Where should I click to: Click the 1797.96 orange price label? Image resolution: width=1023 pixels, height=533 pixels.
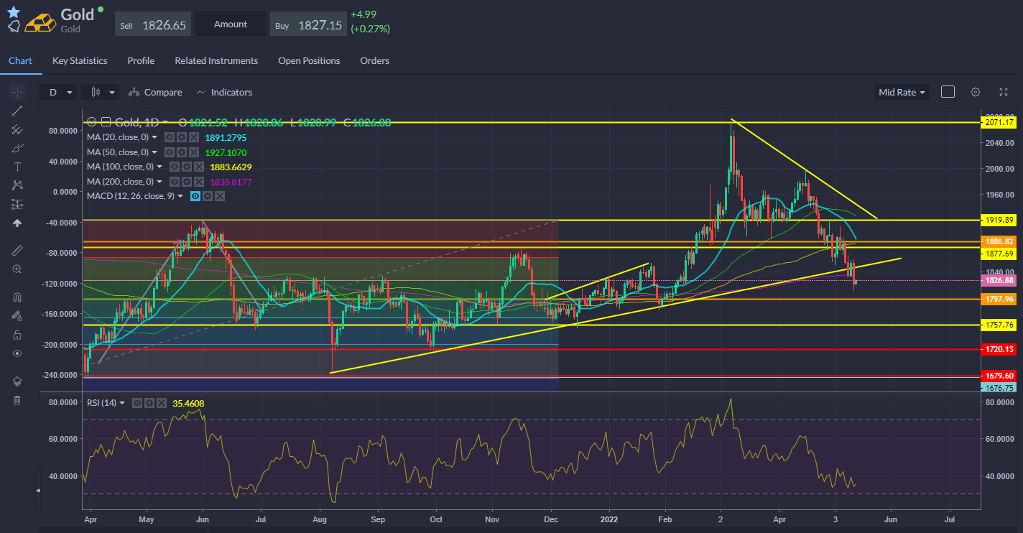click(999, 299)
